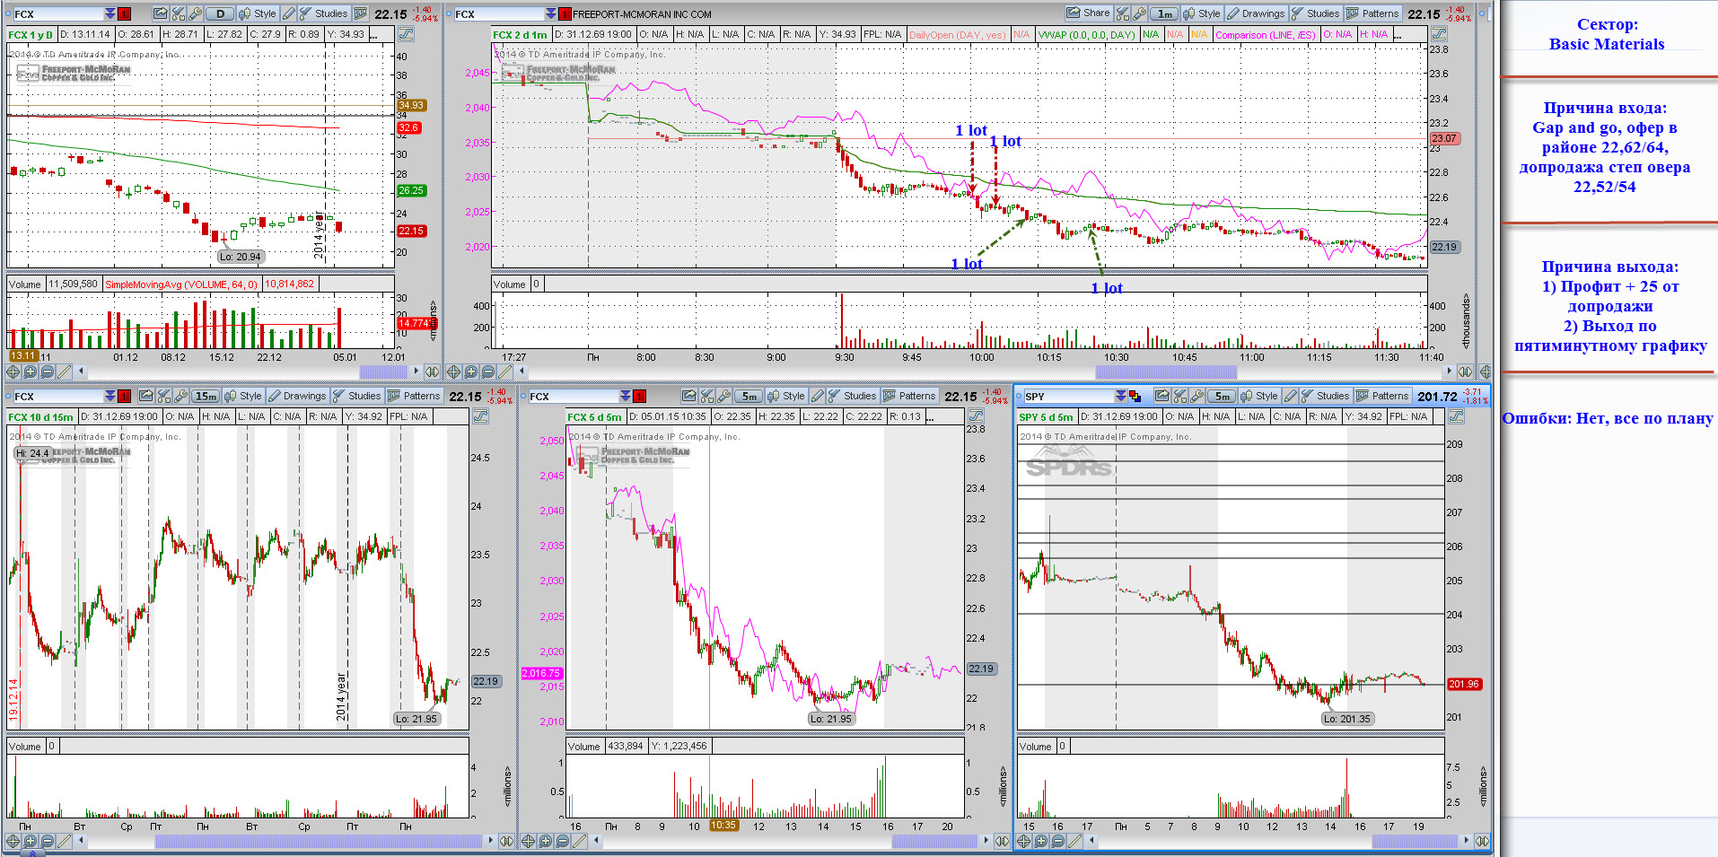This screenshot has width=1718, height=857.
Task: Select Comparison (LINE, /ES) study label
Action: click(x=1265, y=35)
